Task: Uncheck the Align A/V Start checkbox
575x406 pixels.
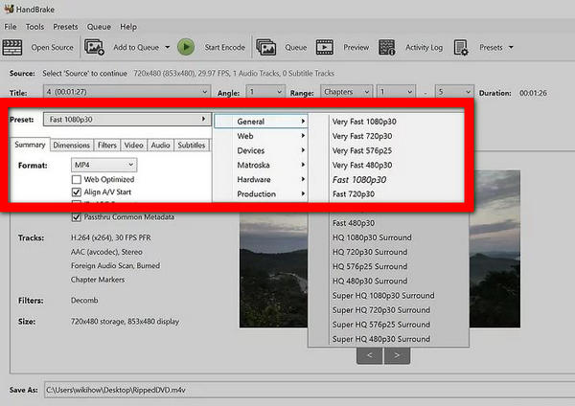Action: click(x=77, y=192)
